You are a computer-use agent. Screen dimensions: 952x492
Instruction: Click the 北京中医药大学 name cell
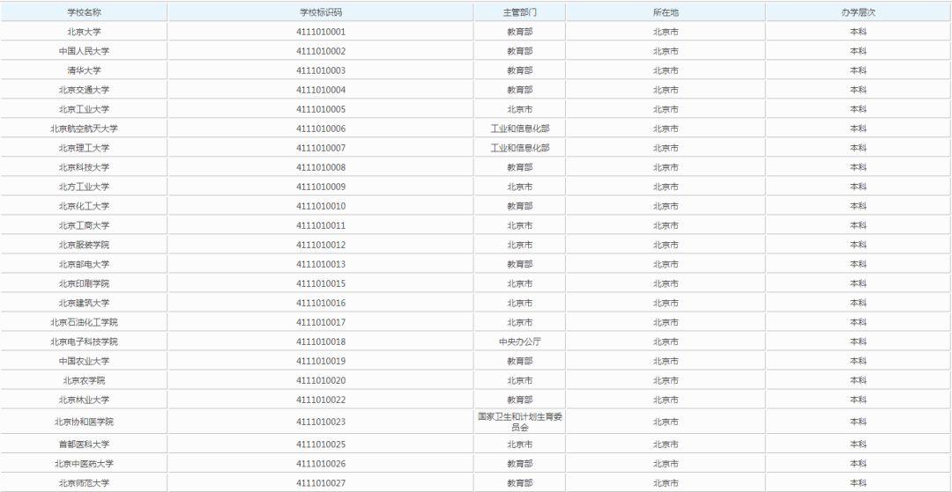[84, 464]
